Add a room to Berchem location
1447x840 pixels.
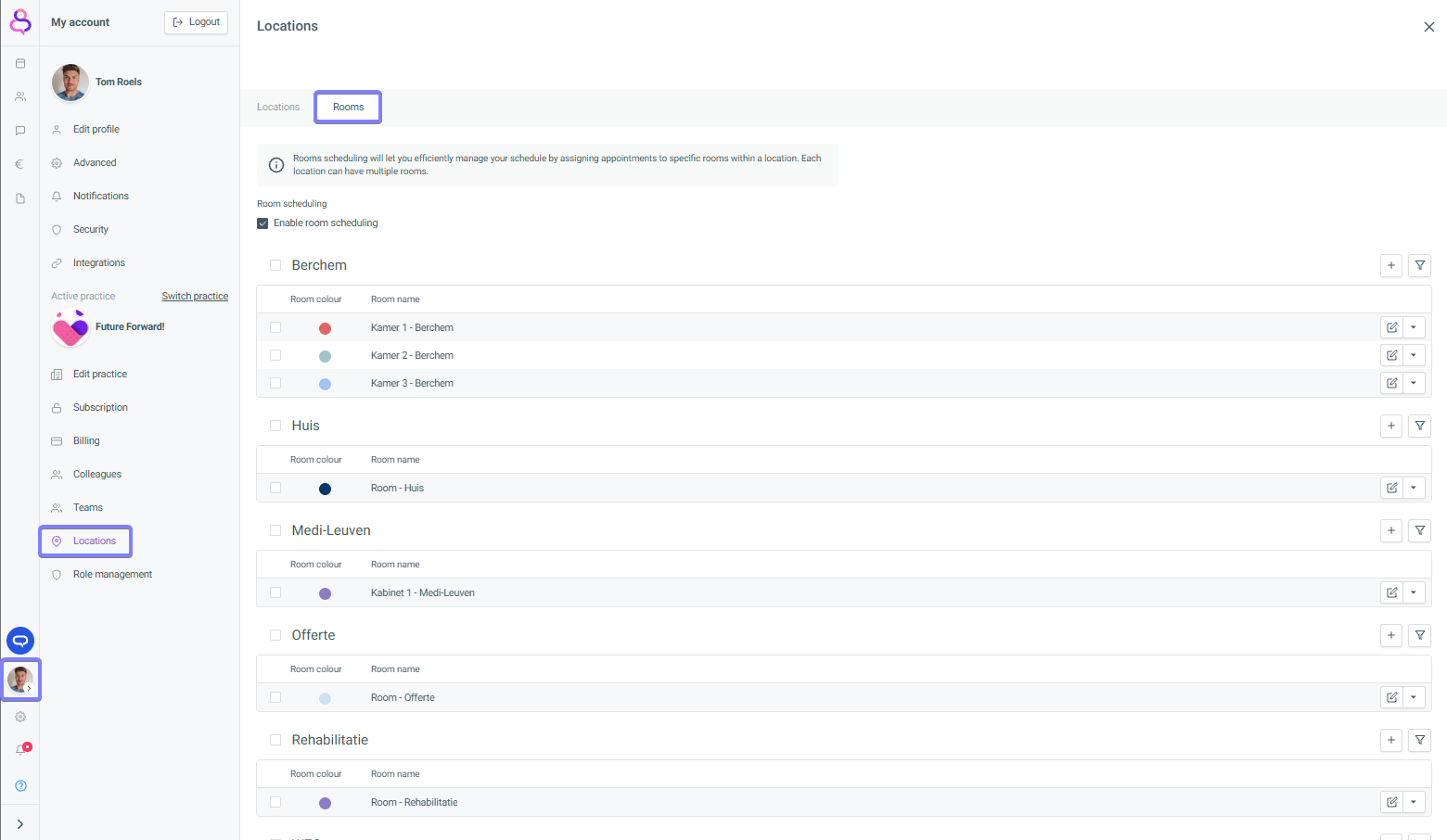(1390, 265)
